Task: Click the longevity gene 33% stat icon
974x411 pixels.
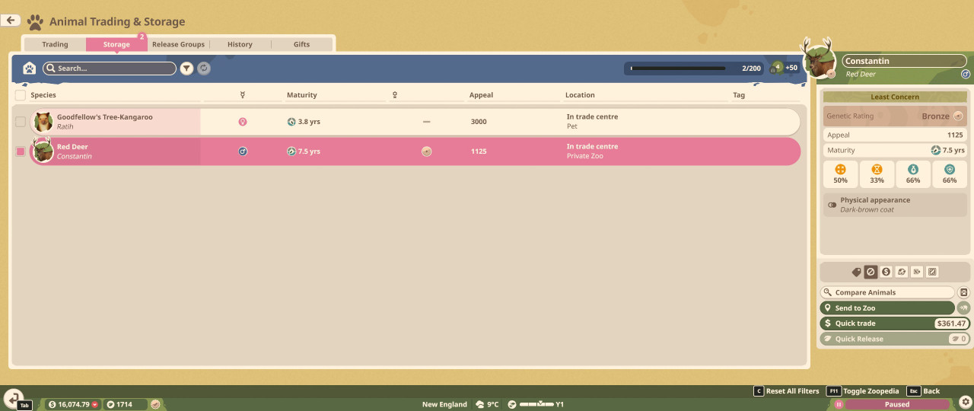Action: point(877,170)
